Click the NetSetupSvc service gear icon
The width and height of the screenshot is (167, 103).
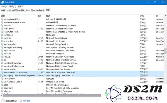tap(2, 44)
